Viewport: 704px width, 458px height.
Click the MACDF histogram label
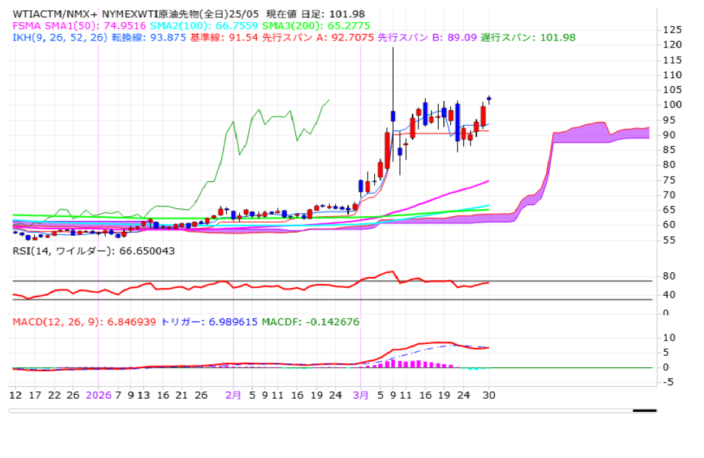pos(310,322)
